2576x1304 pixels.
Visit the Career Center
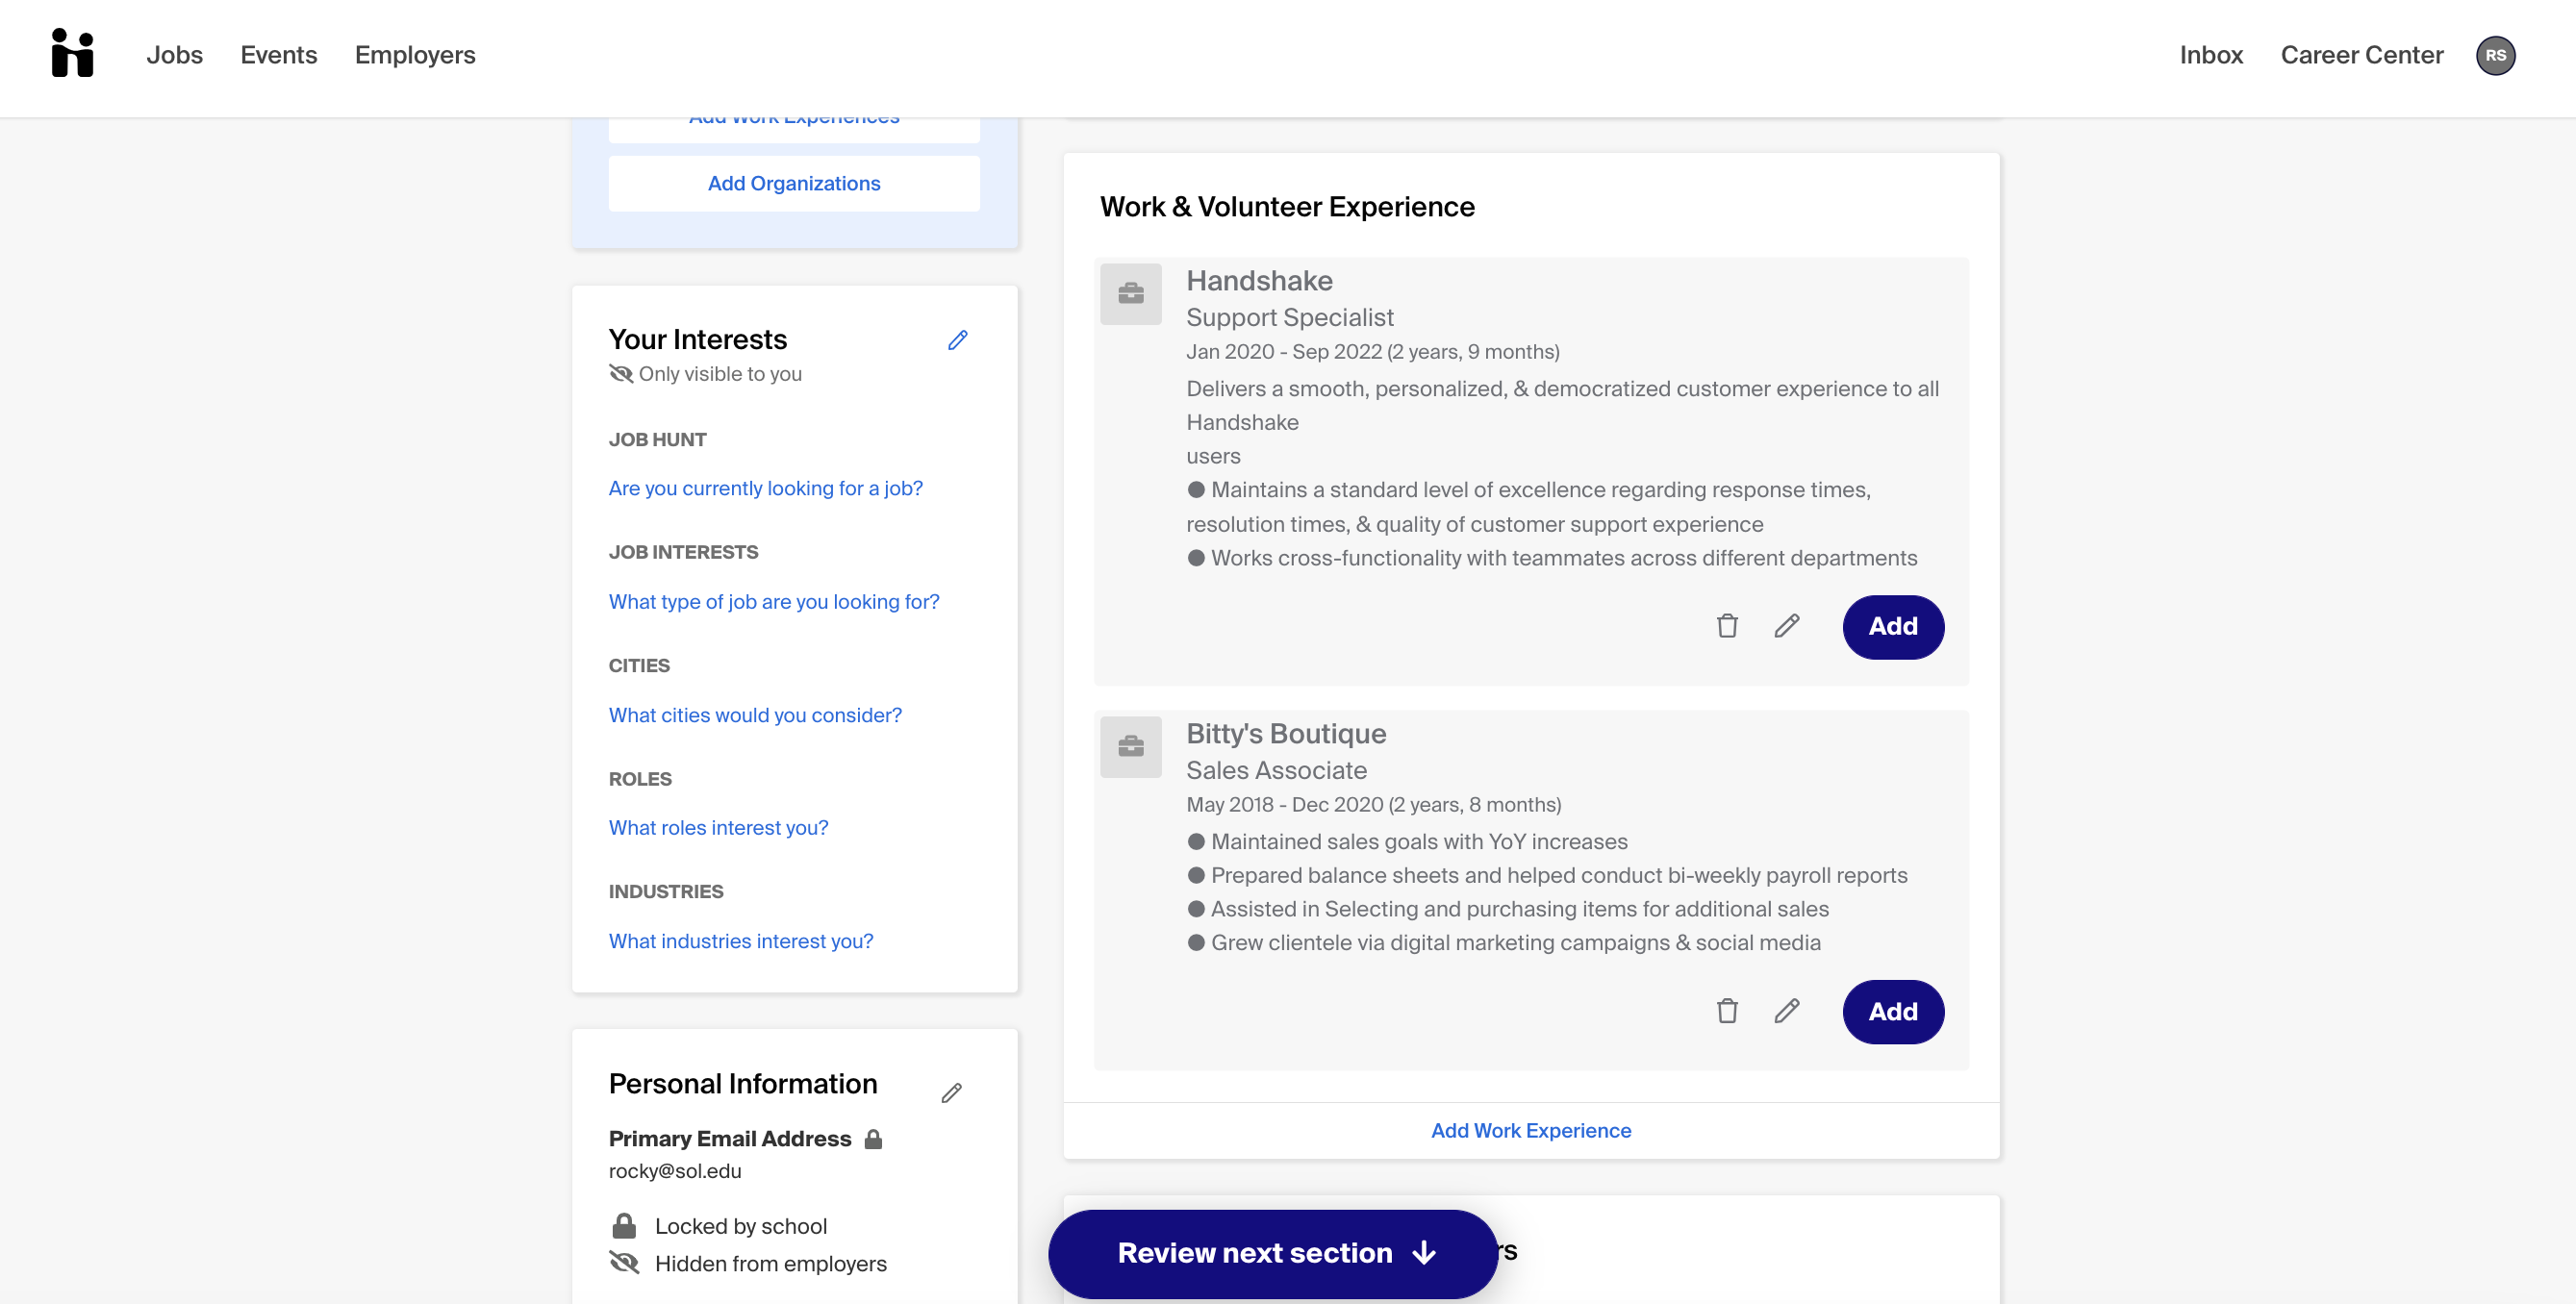2361,55
